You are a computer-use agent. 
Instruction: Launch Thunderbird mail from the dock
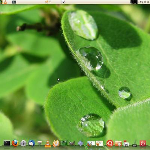31,143
